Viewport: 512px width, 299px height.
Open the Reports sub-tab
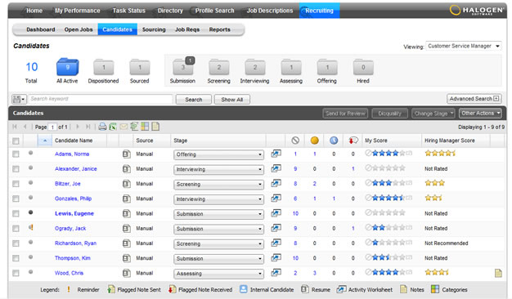click(x=220, y=29)
